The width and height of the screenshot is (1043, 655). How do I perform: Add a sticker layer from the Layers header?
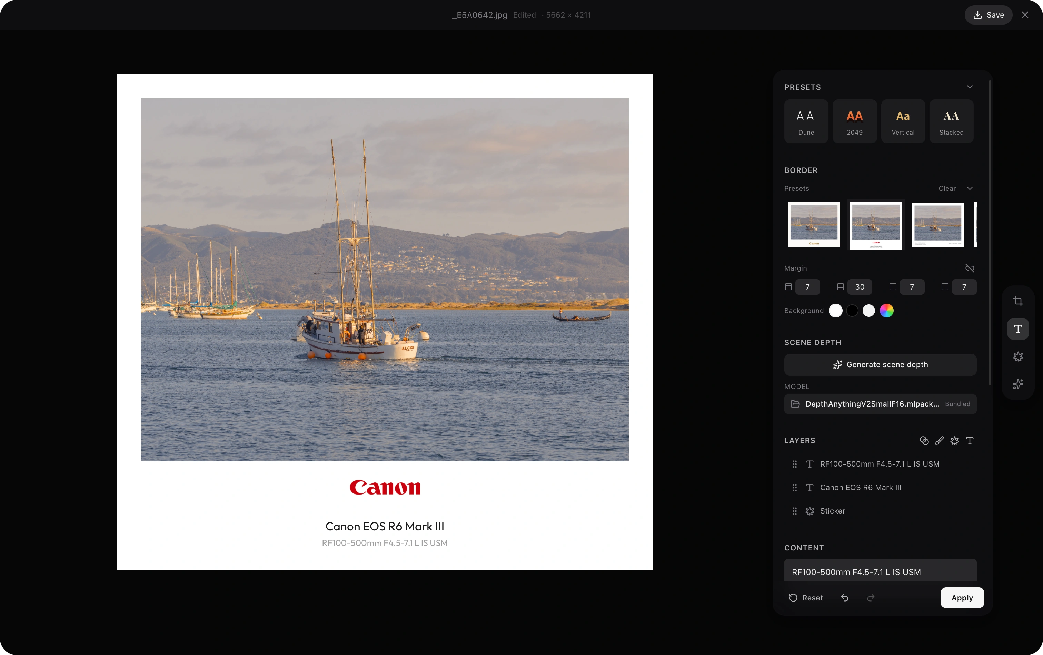click(955, 441)
